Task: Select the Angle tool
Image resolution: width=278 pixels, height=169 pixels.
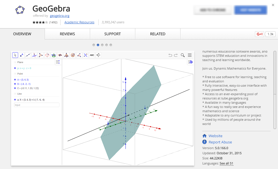Action: (x=79, y=55)
